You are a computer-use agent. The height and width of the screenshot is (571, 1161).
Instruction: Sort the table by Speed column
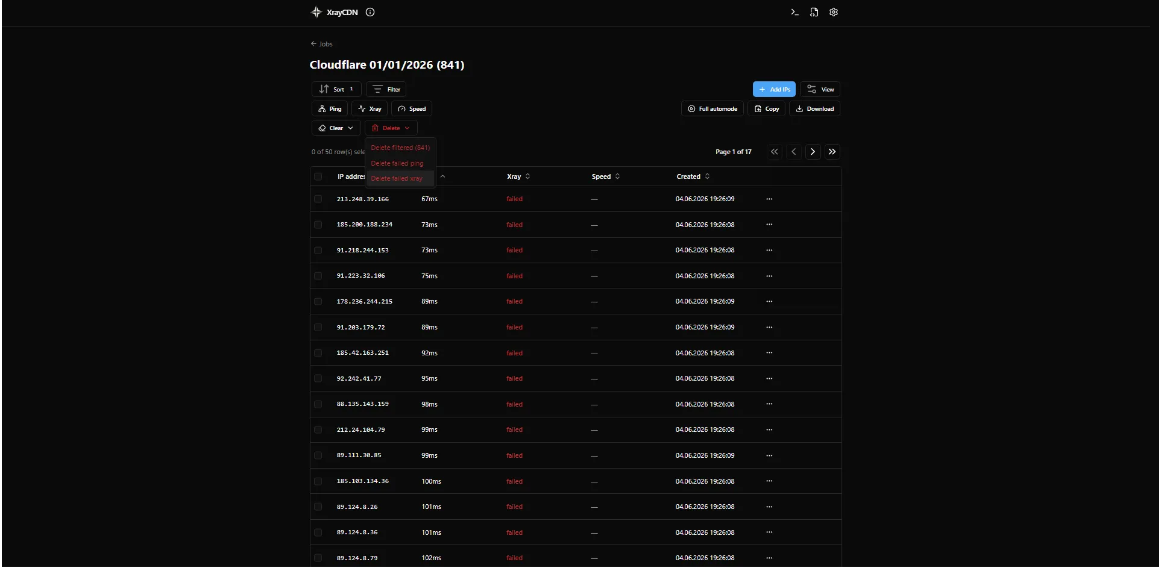[606, 176]
